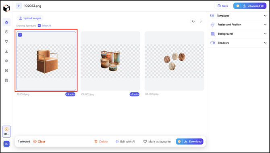Open the favourites heart sidebar icon
Image resolution: width=270 pixels, height=153 pixels.
(6, 41)
